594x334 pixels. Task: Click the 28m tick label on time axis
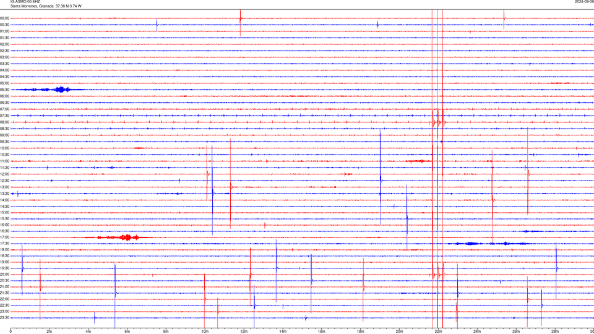[x=555, y=332]
